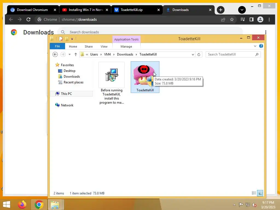This screenshot has height=210, width=280.
Task: Select Network in navigation pane
Action: (x=64, y=105)
